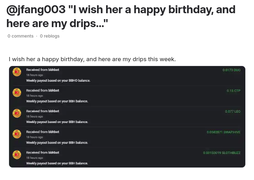The width and height of the screenshot is (254, 180).
Task: Click 'Received from bbhbot' in the DUO row
Action: tap(42, 70)
